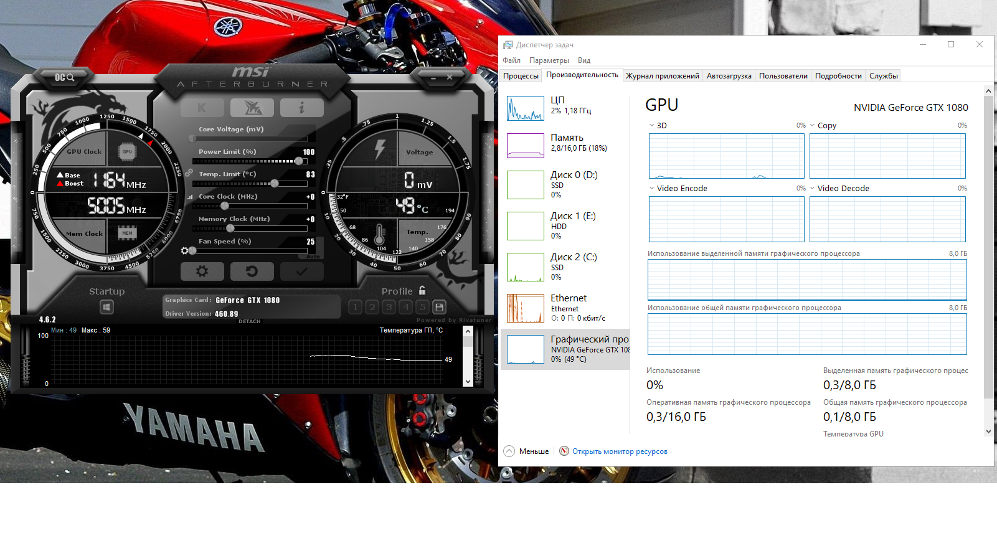This screenshot has width=997, height=538.
Task: Adjust the Temp. Limit slider
Action: (x=249, y=184)
